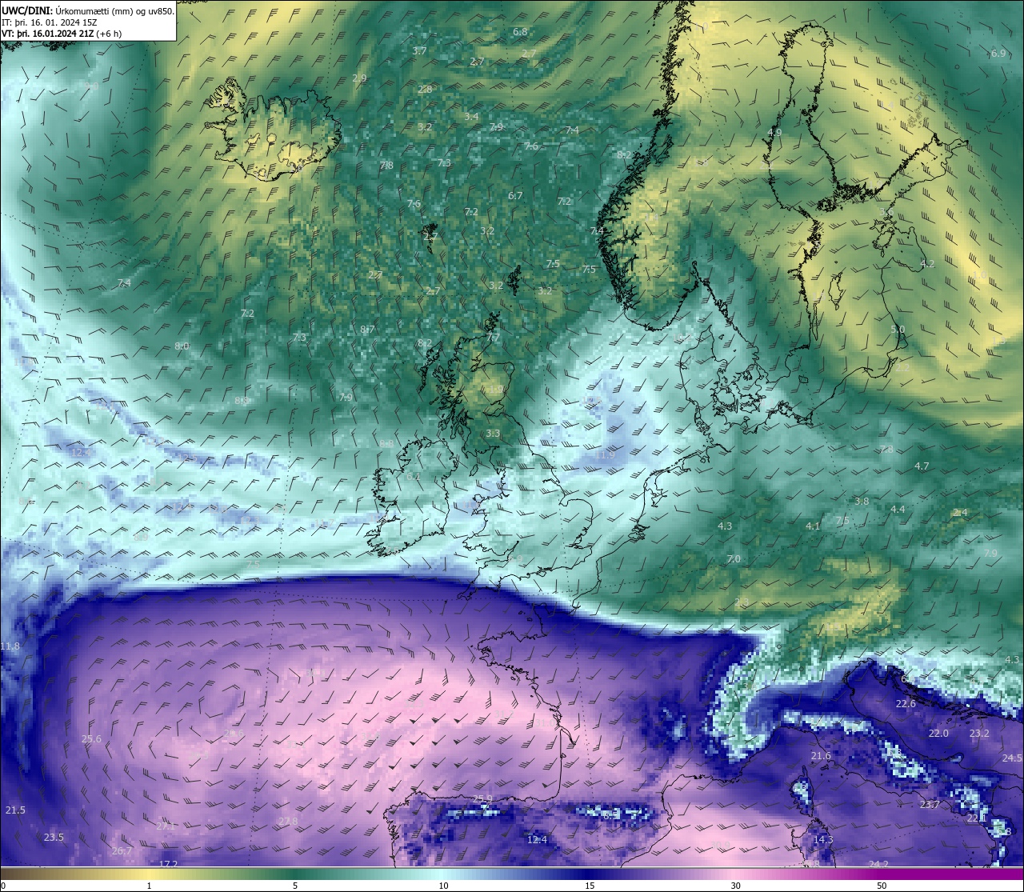Select the 9.0 value label
The height and width of the screenshot is (892, 1024).
point(90,86)
